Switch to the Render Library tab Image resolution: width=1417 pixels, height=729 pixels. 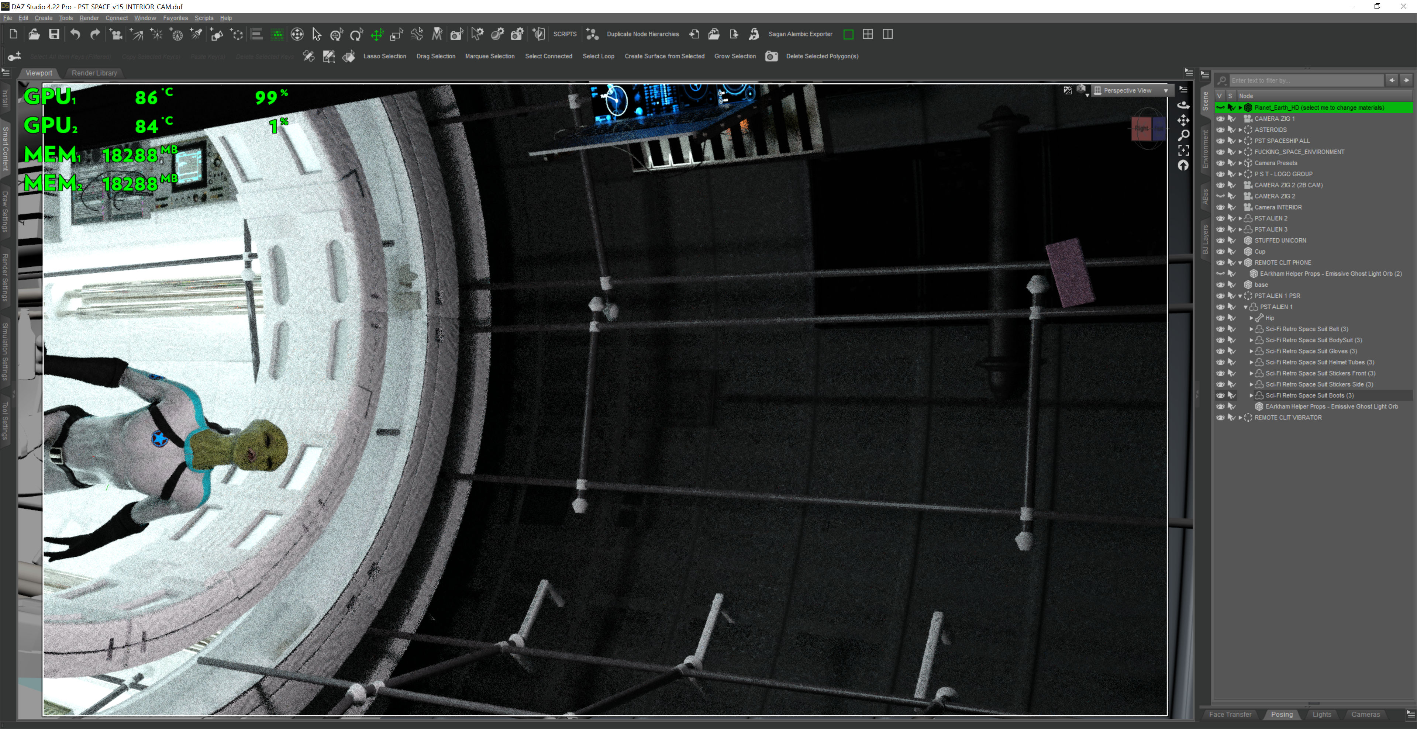click(94, 73)
